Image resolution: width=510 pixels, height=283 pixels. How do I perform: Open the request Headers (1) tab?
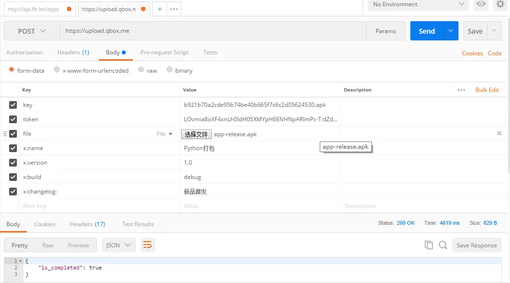[73, 52]
